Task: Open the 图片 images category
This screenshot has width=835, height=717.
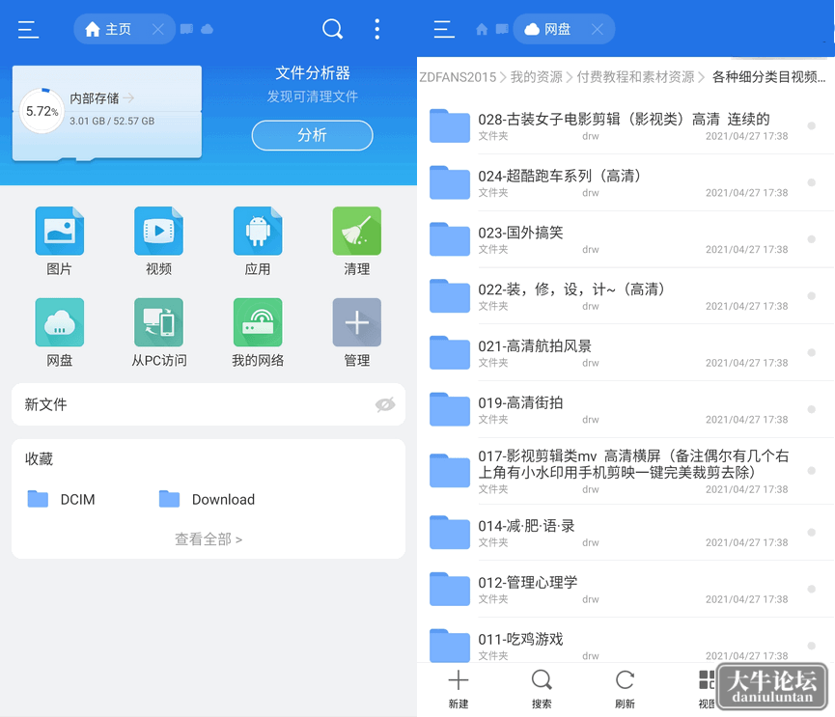Action: [x=59, y=241]
